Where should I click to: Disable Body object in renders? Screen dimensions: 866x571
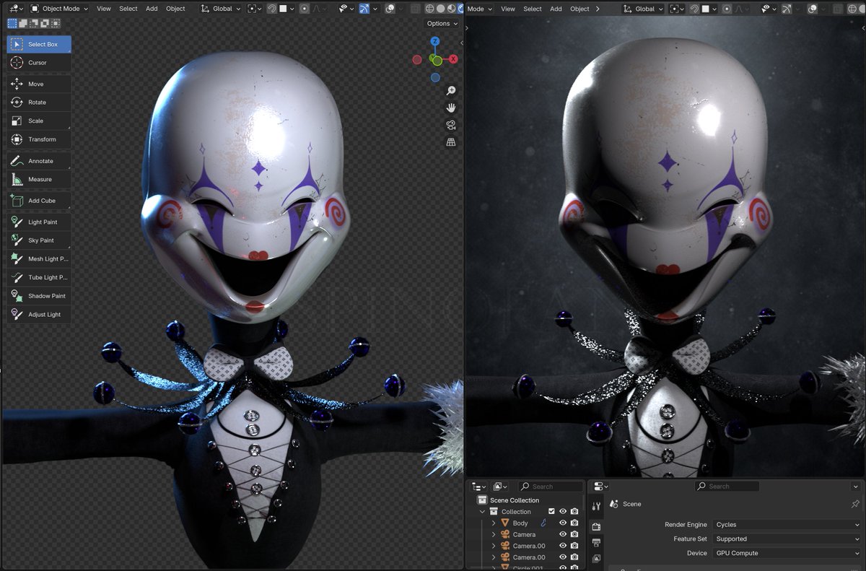(574, 523)
